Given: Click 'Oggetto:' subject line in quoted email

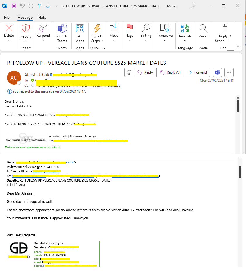Looking at the screenshot, I should [58, 180].
